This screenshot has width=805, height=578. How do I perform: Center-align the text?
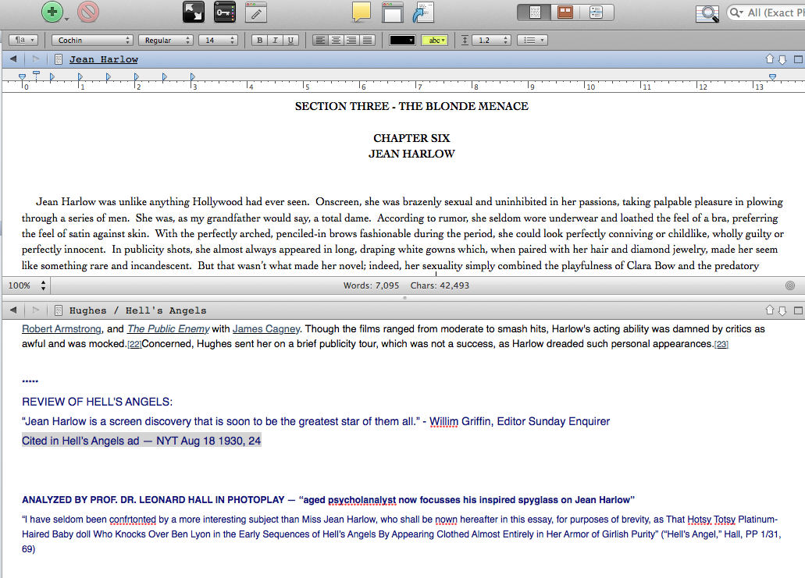pos(337,40)
